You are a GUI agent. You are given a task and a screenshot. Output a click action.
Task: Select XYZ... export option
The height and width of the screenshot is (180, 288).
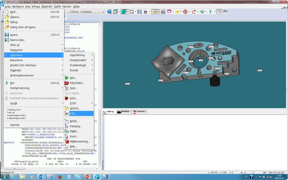tap(79, 114)
